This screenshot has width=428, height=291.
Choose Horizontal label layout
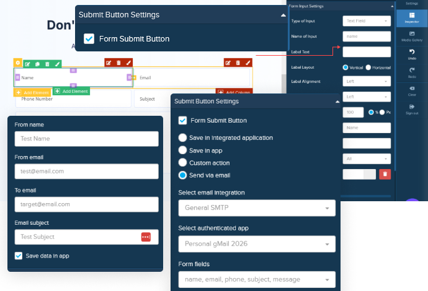(368, 67)
